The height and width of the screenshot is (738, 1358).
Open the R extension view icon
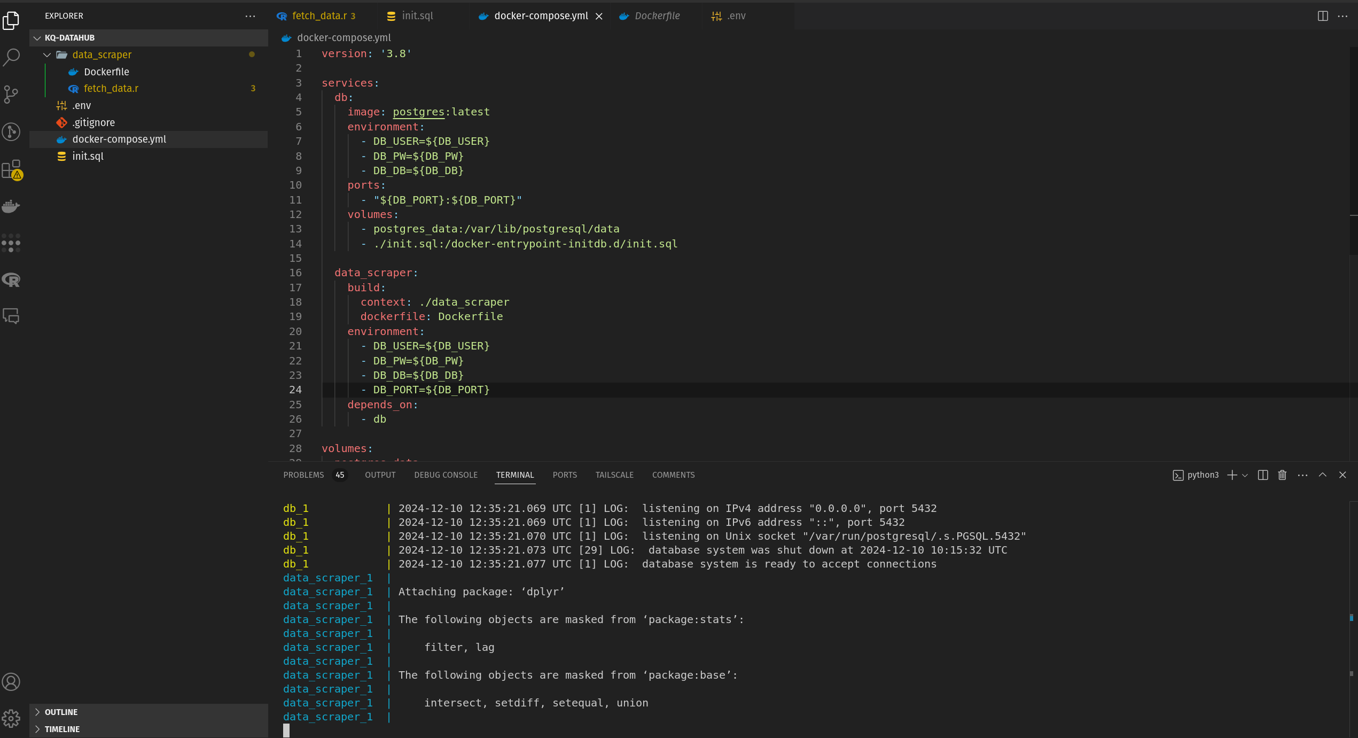pos(11,279)
